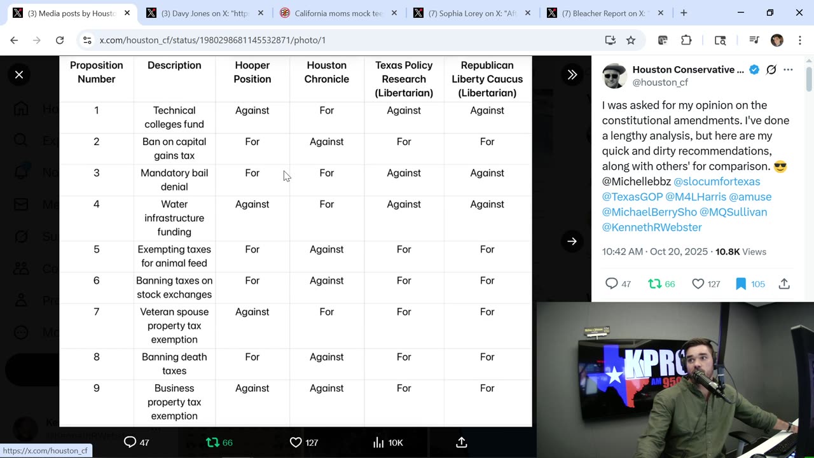814x458 pixels.
Task: Go to next photo with arrow button
Action: pyautogui.click(x=572, y=241)
